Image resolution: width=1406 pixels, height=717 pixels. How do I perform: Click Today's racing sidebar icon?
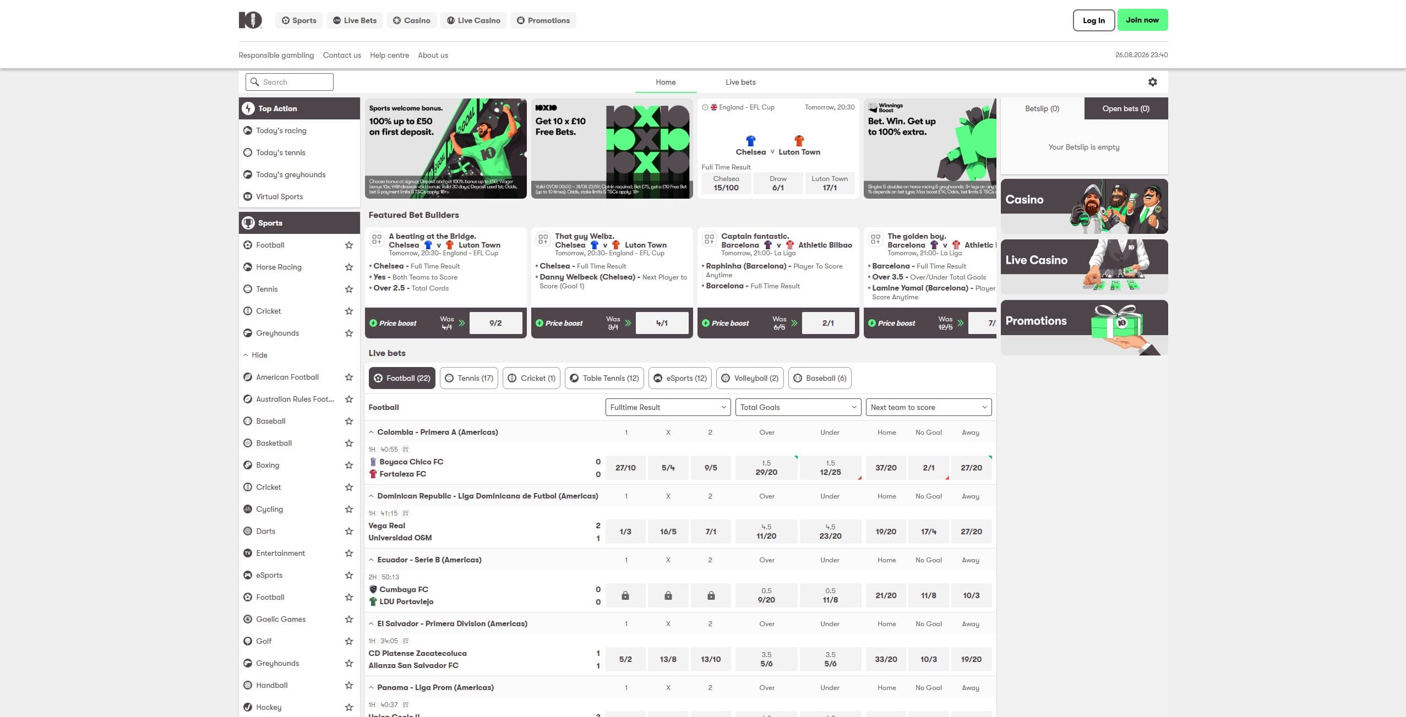(x=248, y=130)
